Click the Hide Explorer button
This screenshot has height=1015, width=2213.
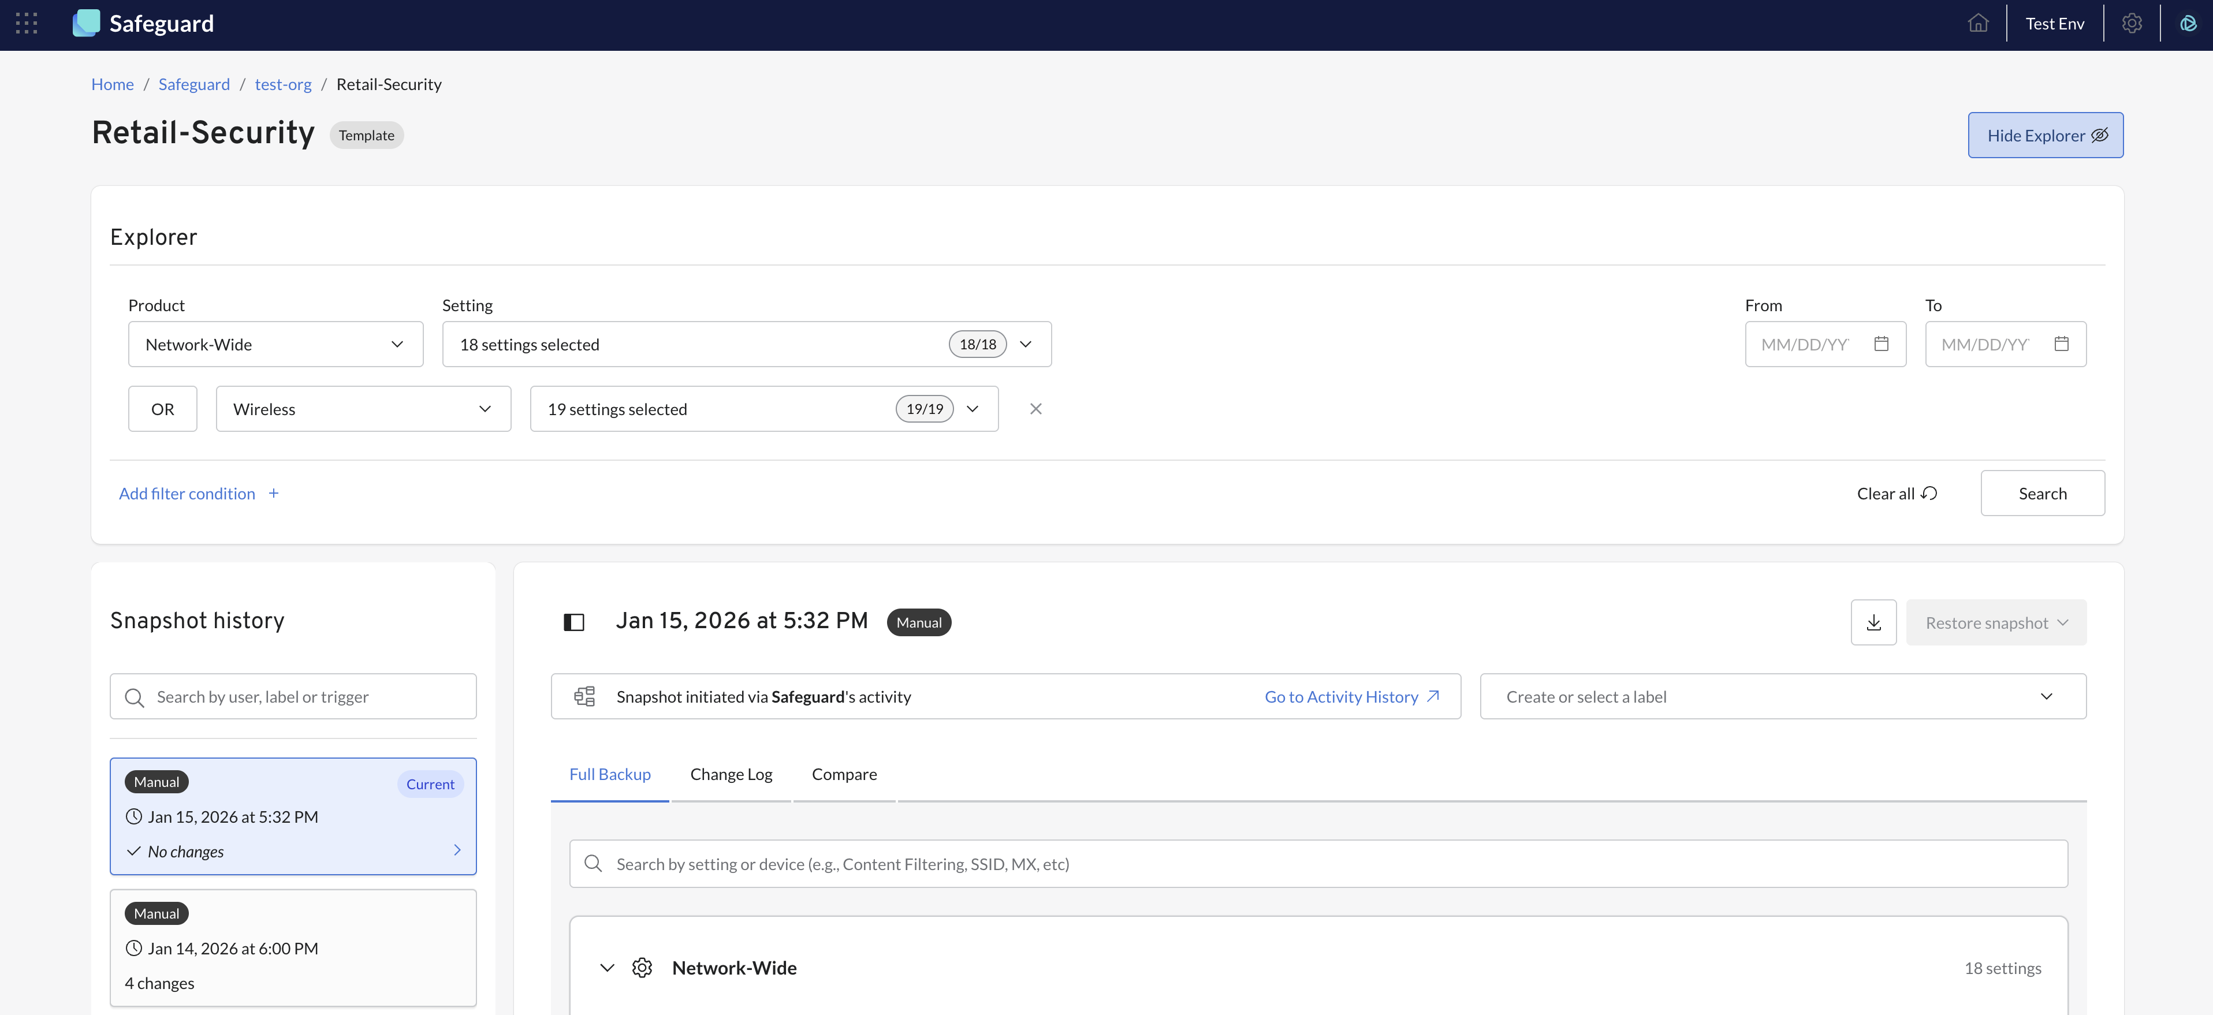[x=2044, y=135]
